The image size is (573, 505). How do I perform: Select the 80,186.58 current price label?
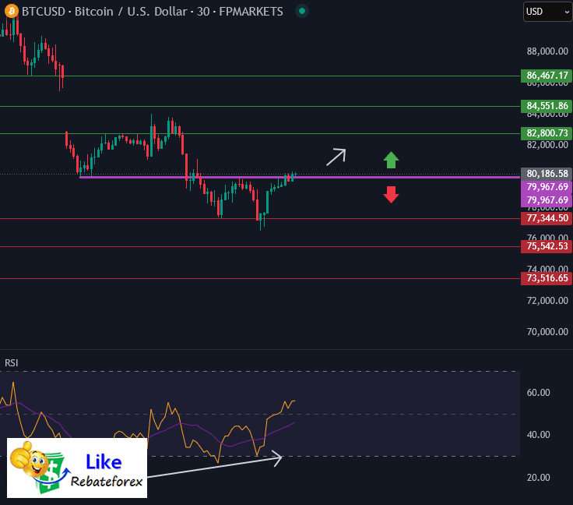[547, 174]
